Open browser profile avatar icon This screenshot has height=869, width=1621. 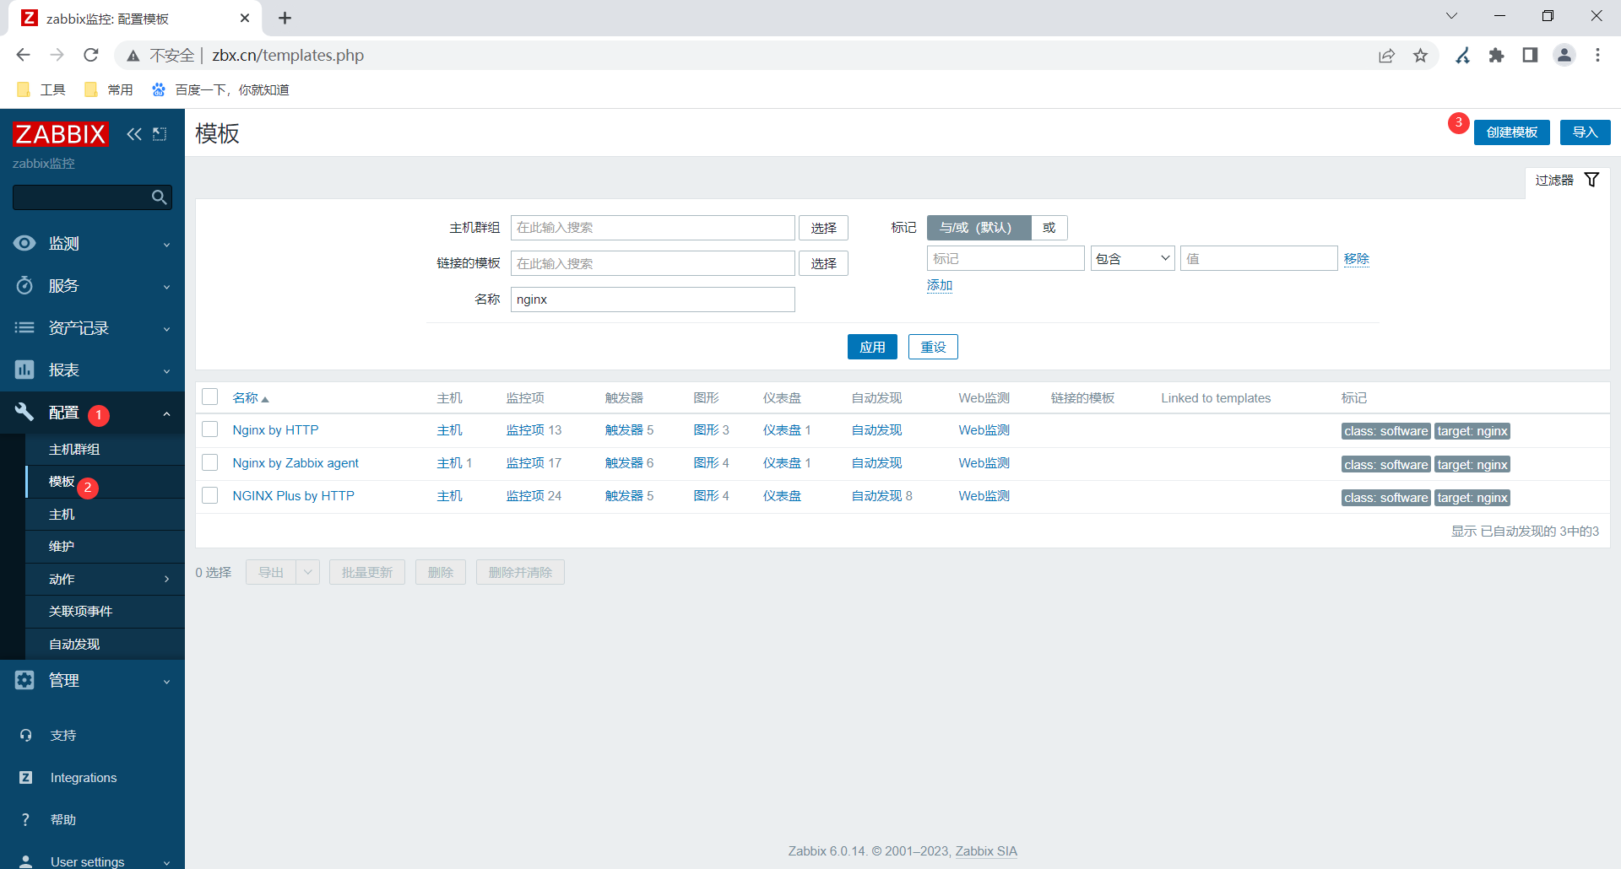tap(1564, 55)
